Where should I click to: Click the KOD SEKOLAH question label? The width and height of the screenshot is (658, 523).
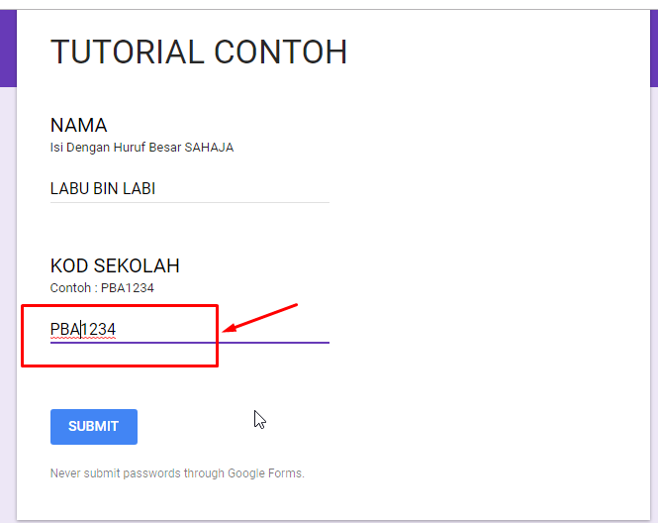coord(115,266)
